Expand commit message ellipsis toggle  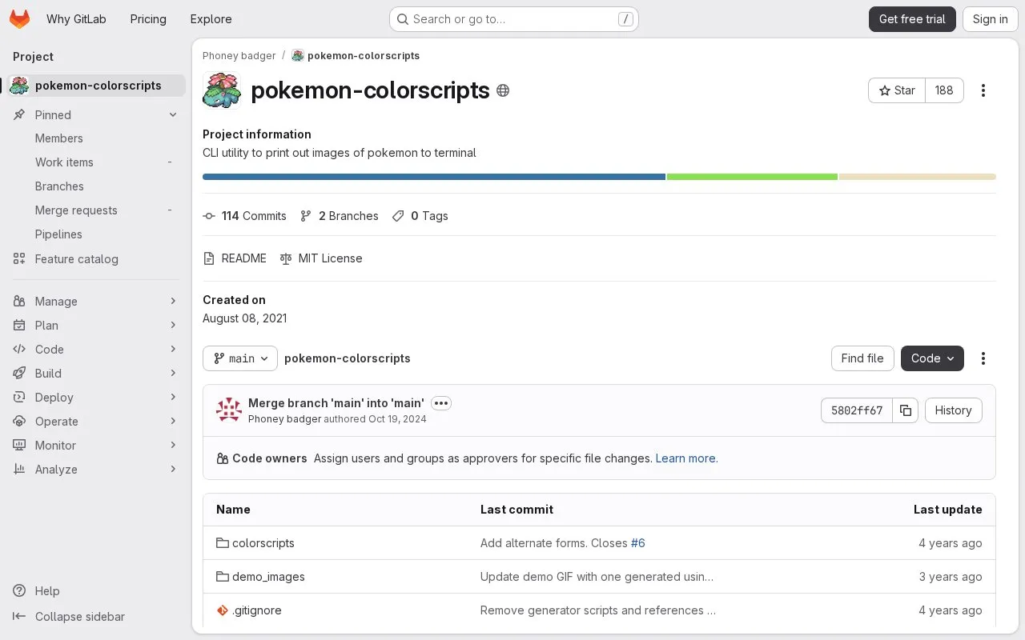tap(441, 403)
